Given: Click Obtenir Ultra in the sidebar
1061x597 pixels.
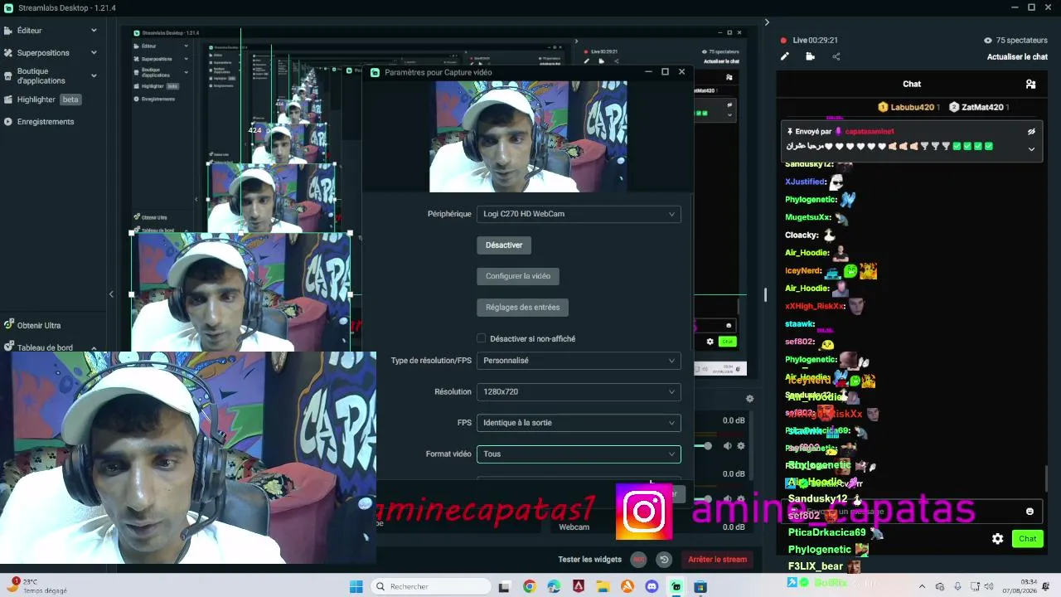Looking at the screenshot, I should coord(38,325).
